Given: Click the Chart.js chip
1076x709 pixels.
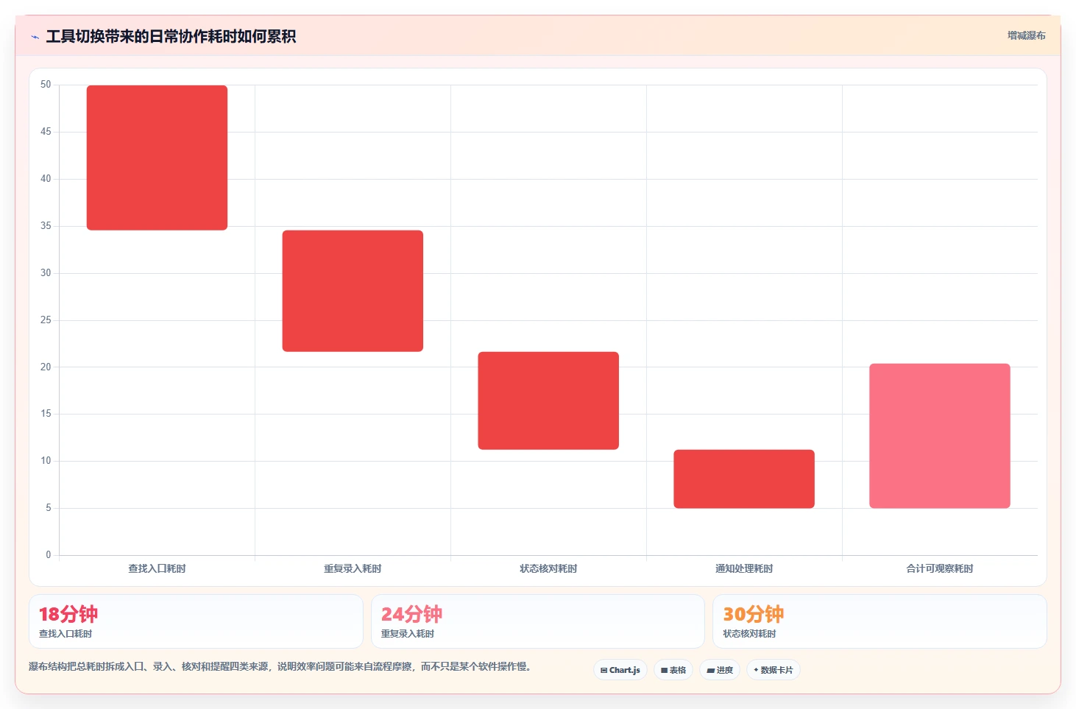Looking at the screenshot, I should tap(620, 670).
